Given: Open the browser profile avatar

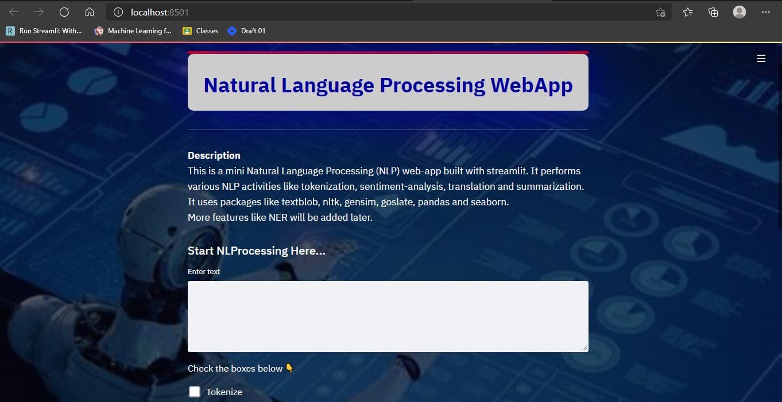Looking at the screenshot, I should point(740,12).
